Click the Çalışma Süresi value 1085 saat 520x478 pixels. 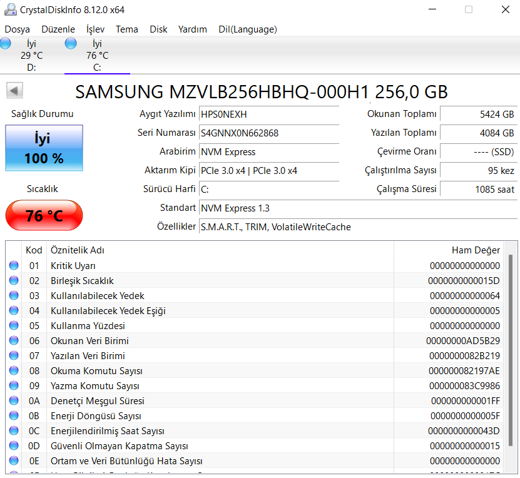[479, 190]
